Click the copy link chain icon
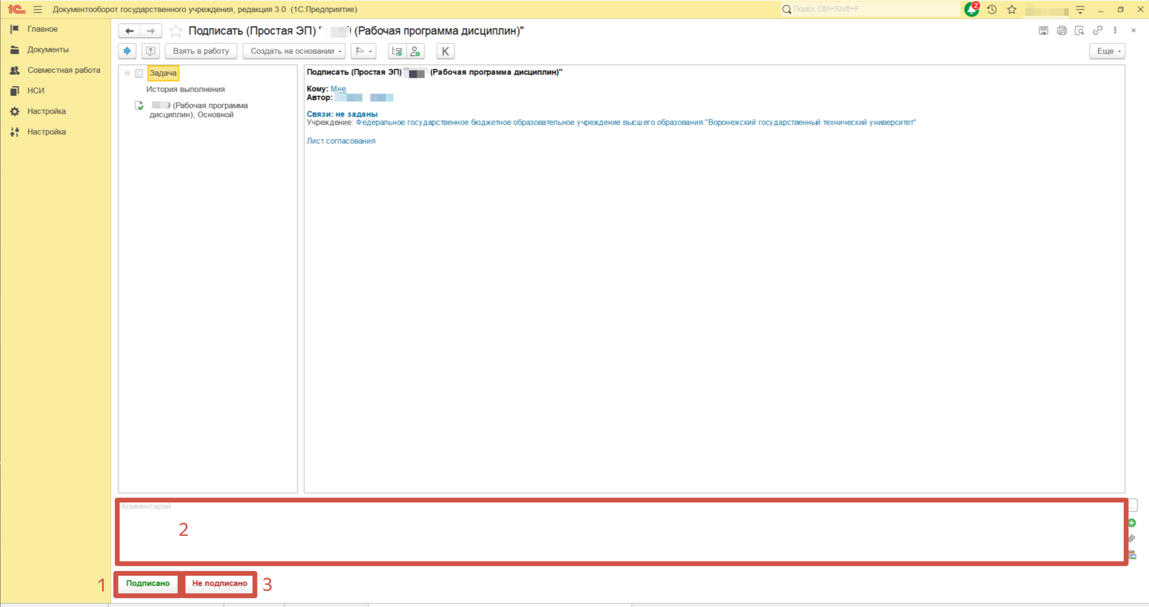The height and width of the screenshot is (607, 1149). (x=1098, y=30)
